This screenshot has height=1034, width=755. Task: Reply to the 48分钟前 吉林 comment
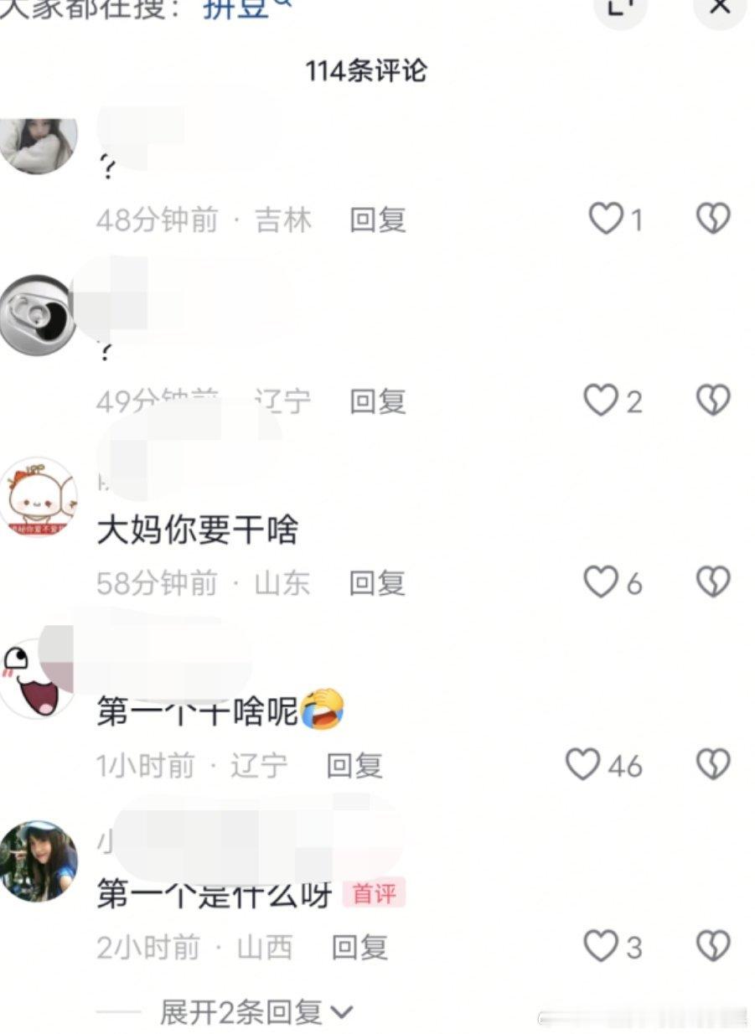[x=378, y=220]
